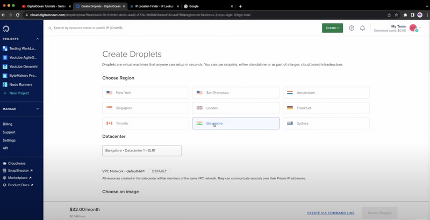
Task: Open the Cloudways link
Action: pos(14,163)
